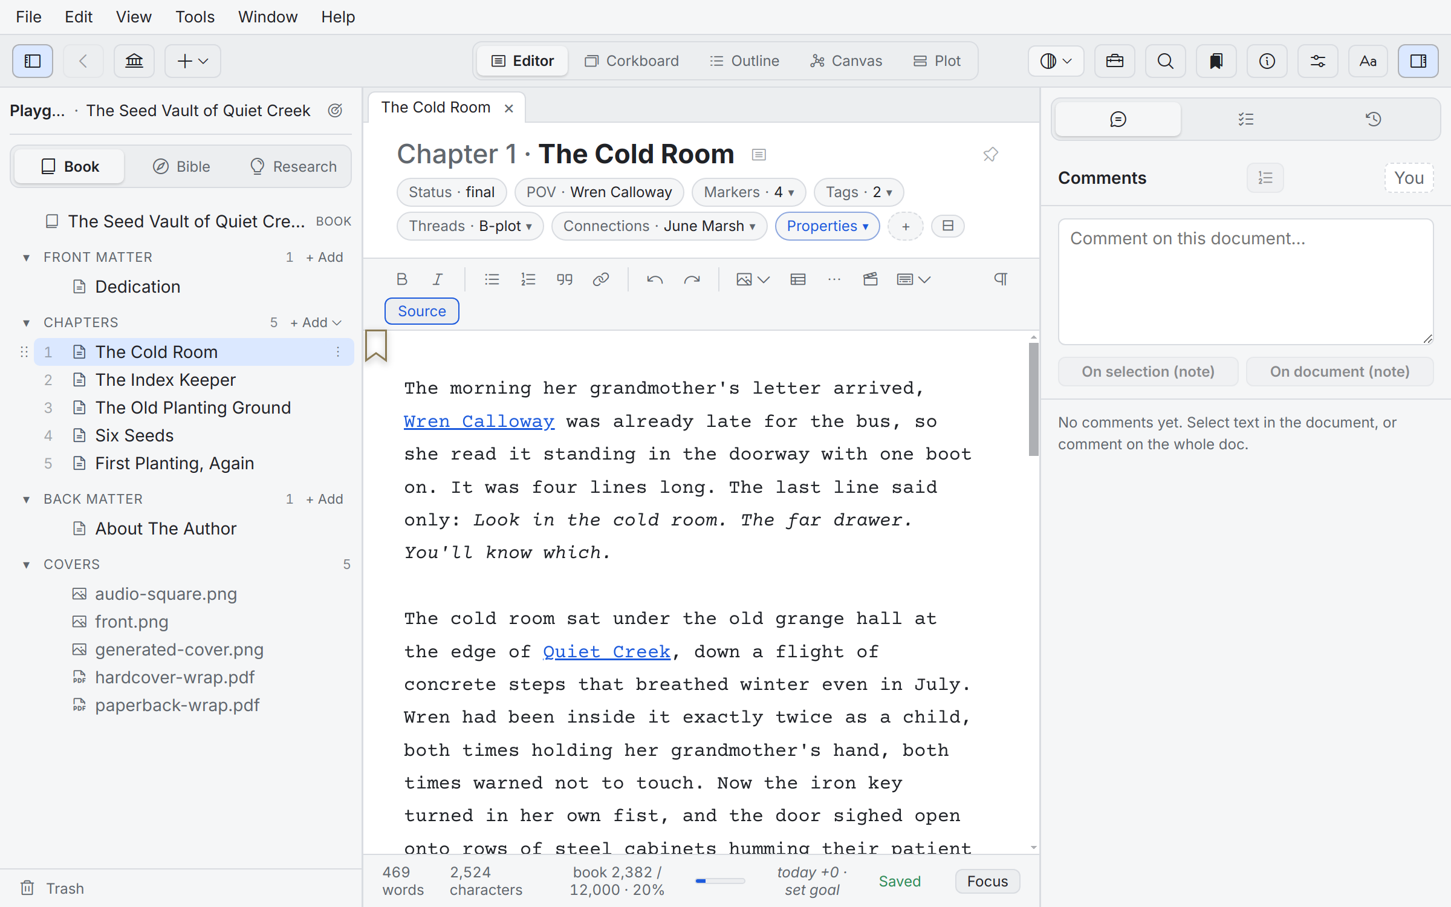1451x907 pixels.
Task: Open the plus new item dropdown
Action: pos(192,61)
